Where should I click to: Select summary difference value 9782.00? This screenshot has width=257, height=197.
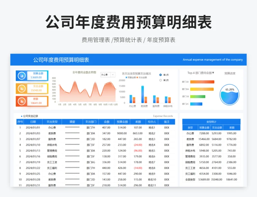click(231, 139)
